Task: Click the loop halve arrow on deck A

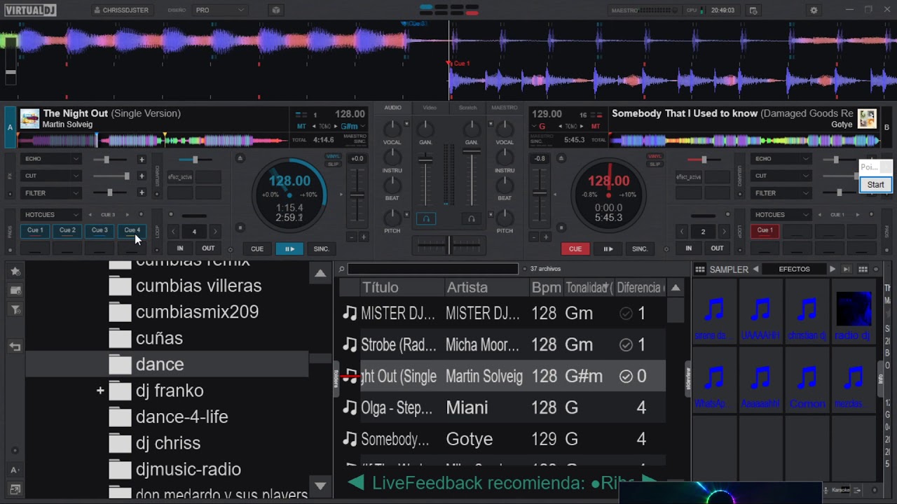Action: [x=173, y=232]
